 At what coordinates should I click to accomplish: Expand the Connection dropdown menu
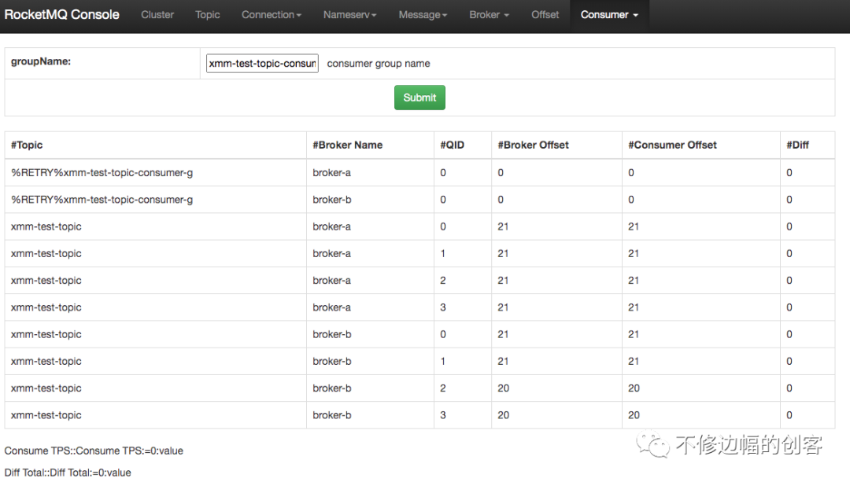272,14
